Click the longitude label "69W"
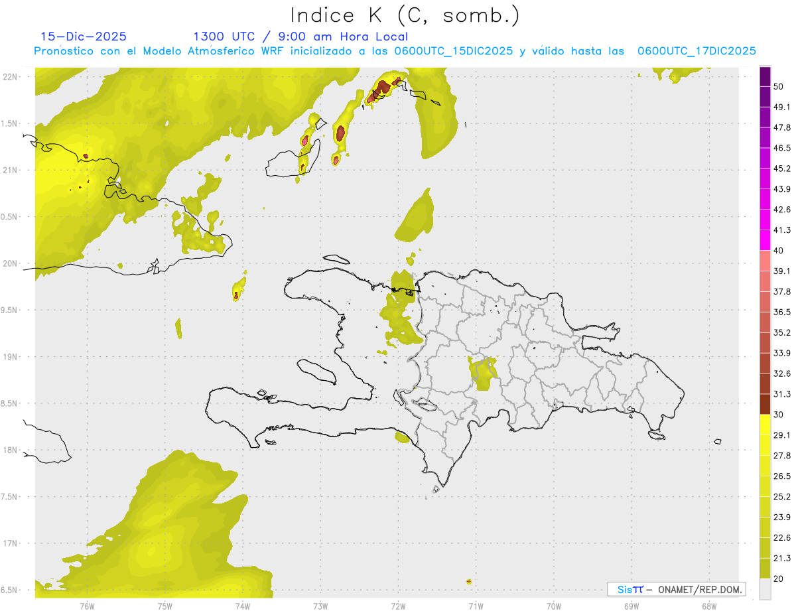This screenshot has width=796, height=615. coord(631,606)
